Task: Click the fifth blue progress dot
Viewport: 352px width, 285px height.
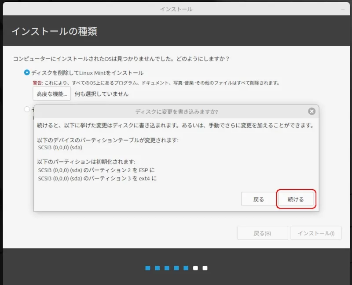Action: (186, 268)
